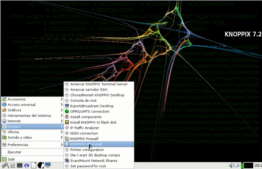Click the IP Traffic Analyzer icon

pos(67,128)
